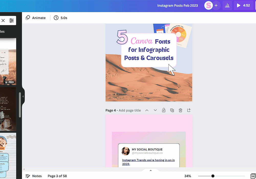Screen dimensions: 256x179
Task: Select the dark brown quote template thumbnail
Action: click(x=8, y=109)
